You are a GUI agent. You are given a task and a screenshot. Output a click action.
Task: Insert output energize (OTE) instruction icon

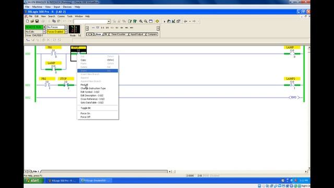pos(112,28)
